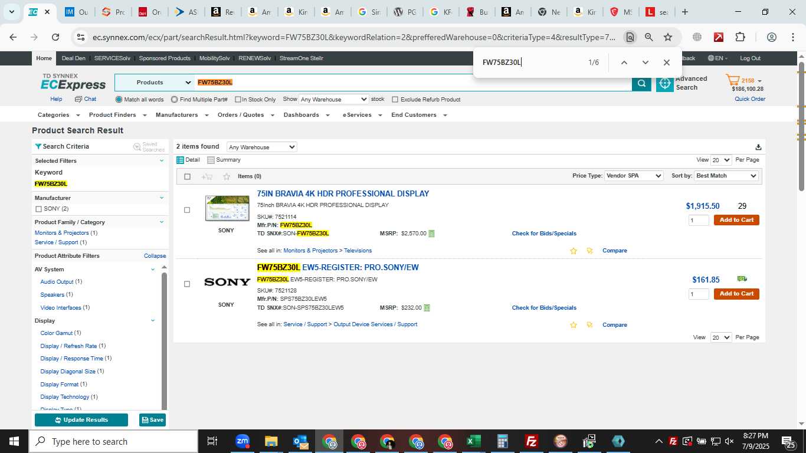Click the BRAVIA display product thumbnail
The image size is (806, 453).
(227, 208)
